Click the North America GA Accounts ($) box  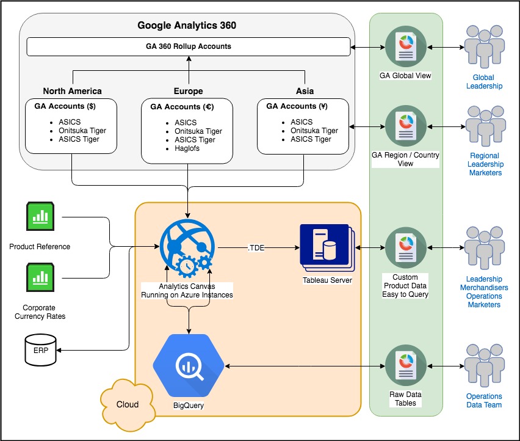pos(71,126)
